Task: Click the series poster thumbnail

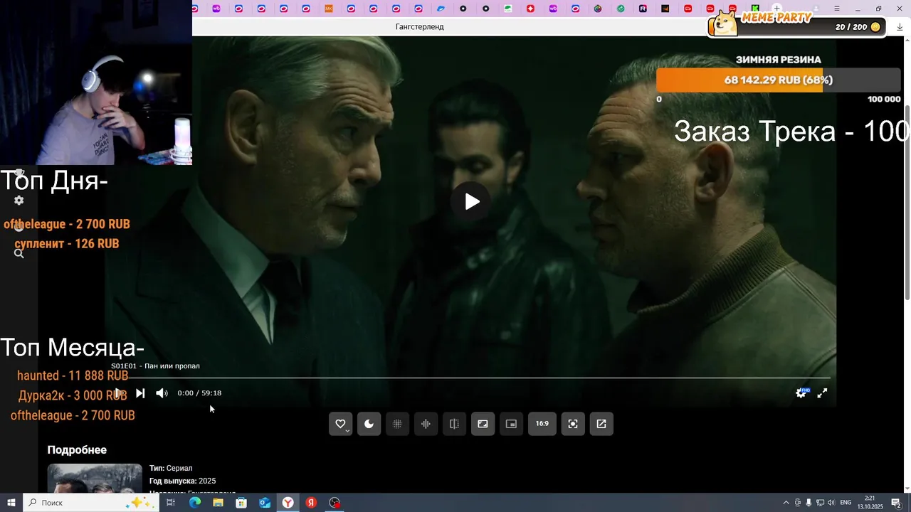Action: pos(95,479)
